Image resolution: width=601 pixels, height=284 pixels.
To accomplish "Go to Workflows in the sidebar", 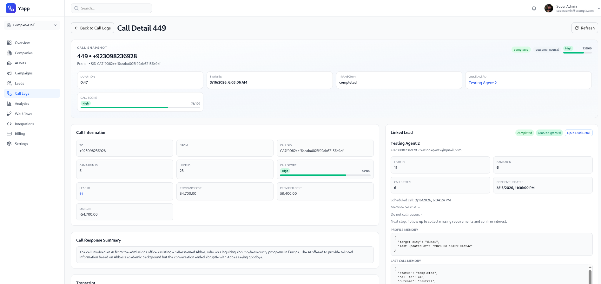I will coord(32,114).
